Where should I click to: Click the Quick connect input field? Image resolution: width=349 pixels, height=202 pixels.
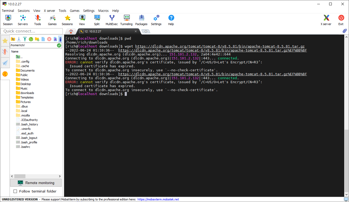coord(32,31)
